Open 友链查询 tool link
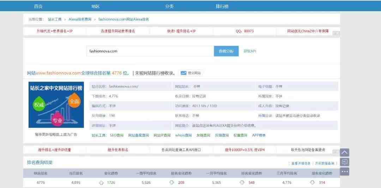The height and width of the screenshot is (188, 381). pos(204,135)
